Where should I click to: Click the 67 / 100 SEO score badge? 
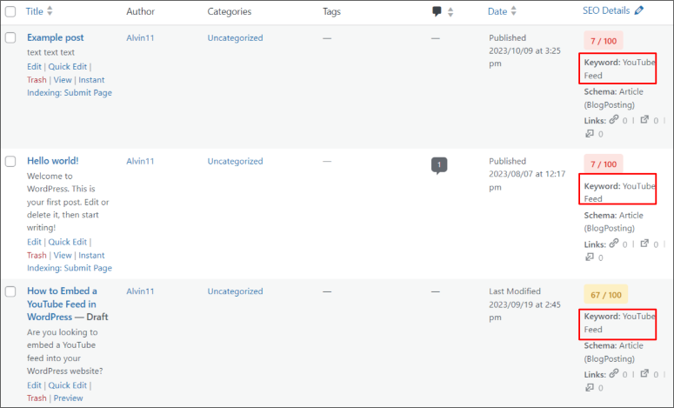tap(605, 295)
